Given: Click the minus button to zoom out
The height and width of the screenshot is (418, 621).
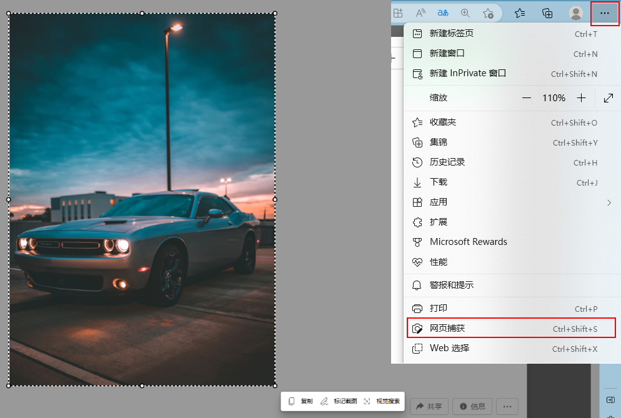Looking at the screenshot, I should 526,98.
